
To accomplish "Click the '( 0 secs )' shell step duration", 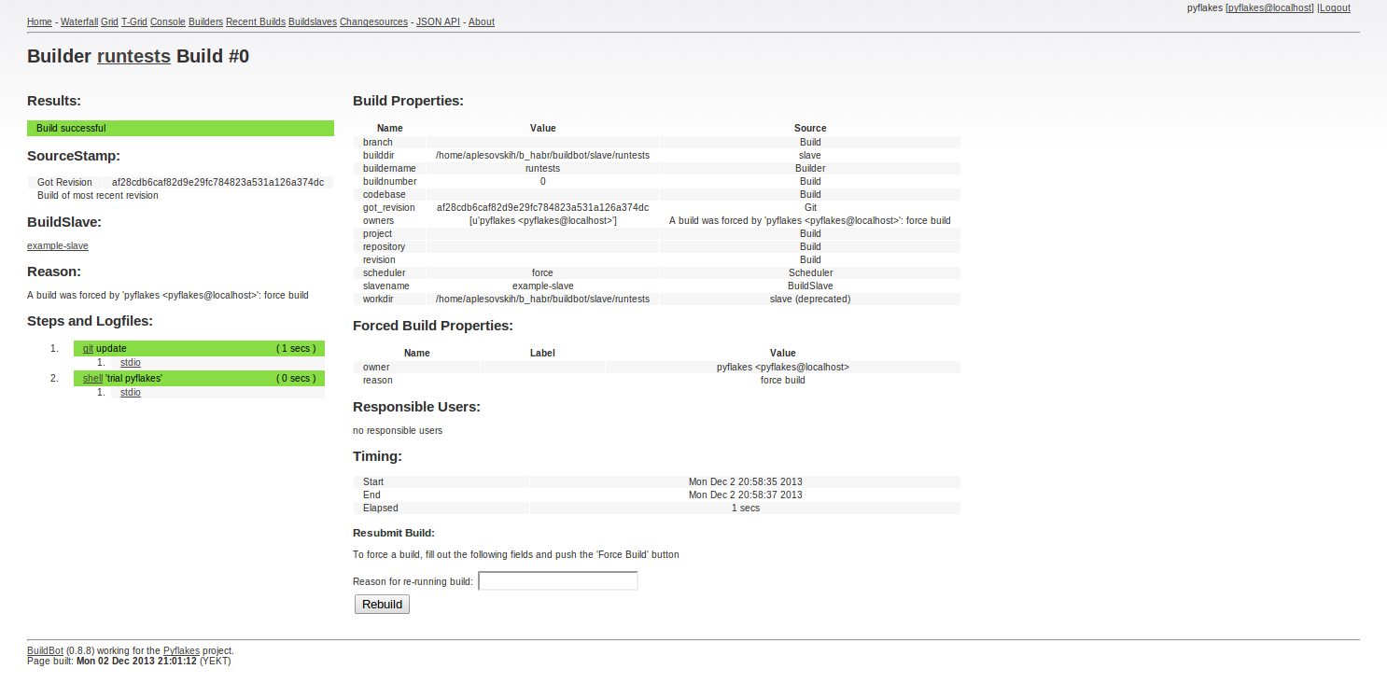I will click(x=296, y=378).
